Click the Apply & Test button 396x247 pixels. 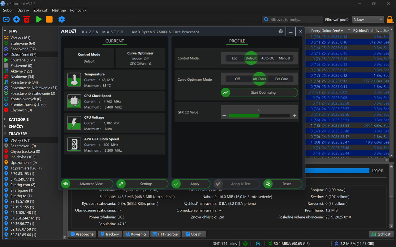[x=237, y=184]
